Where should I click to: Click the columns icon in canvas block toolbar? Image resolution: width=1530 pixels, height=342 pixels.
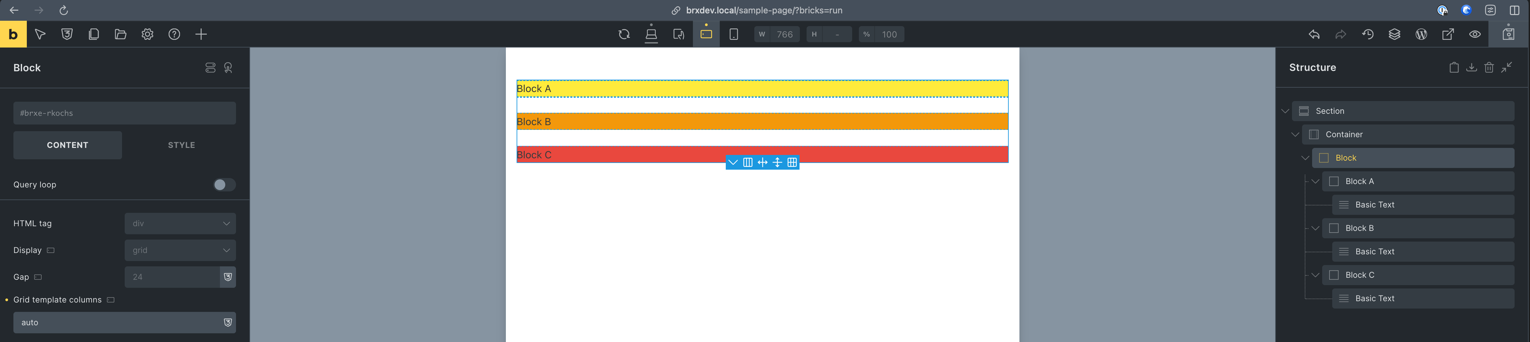coord(748,162)
